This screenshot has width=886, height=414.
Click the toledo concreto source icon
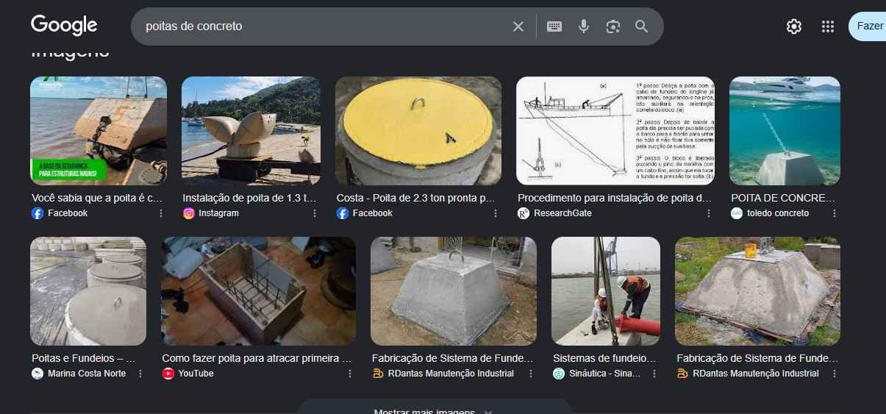737,213
